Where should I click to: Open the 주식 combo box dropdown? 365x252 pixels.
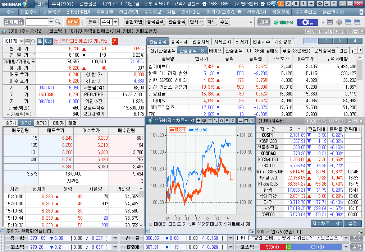pyautogui.click(x=115, y=22)
